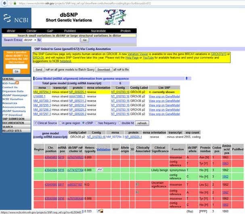Open cluster id rs774127304
Viewport: 245px width, 214px height.
[x=75, y=170]
